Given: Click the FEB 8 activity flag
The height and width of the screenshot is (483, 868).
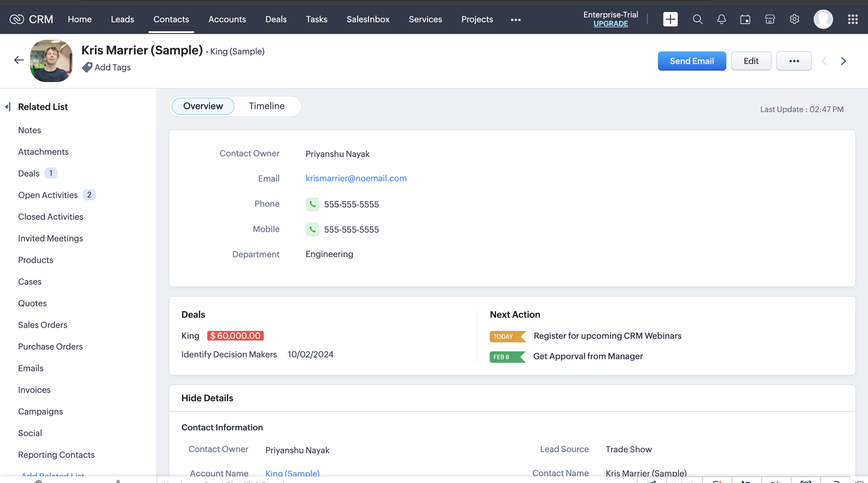Looking at the screenshot, I should (x=507, y=357).
